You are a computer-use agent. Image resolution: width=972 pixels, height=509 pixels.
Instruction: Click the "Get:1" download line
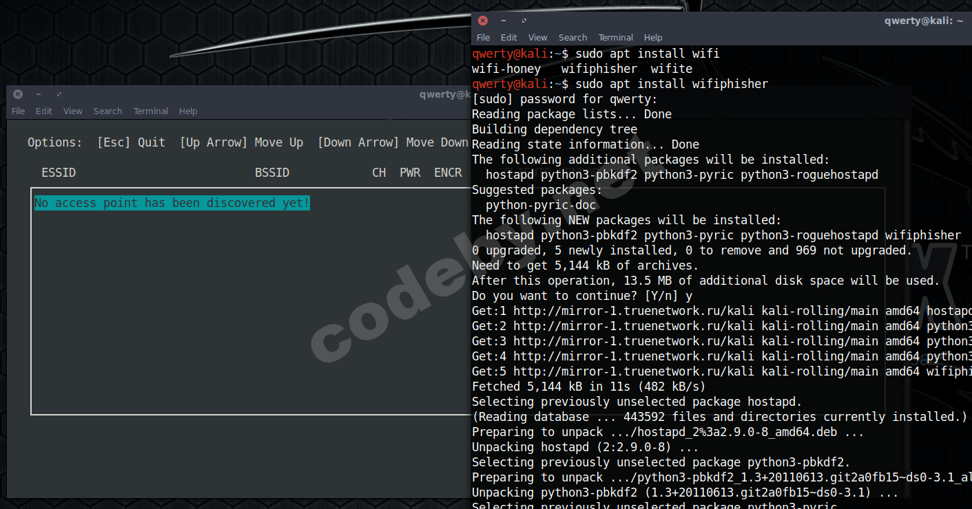point(722,311)
